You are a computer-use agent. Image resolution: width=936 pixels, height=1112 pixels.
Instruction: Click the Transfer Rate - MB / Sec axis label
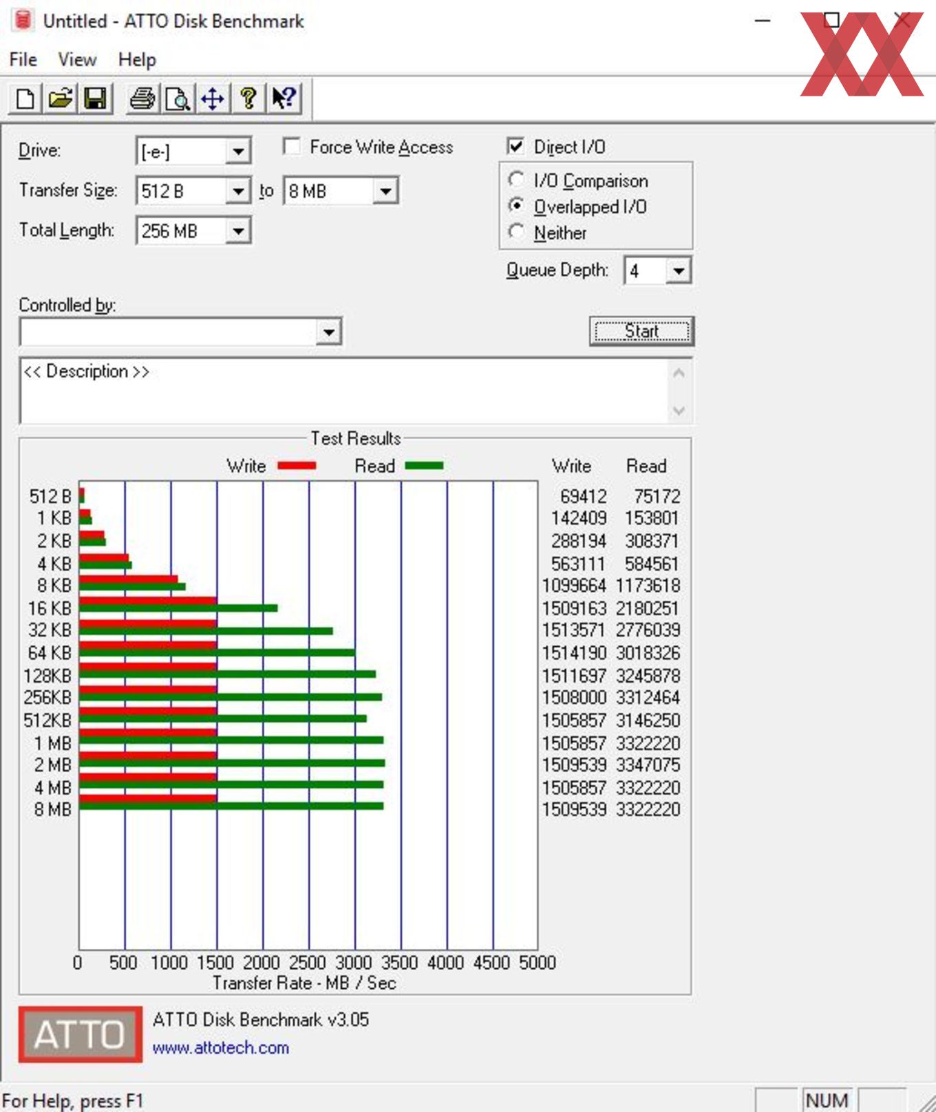[x=304, y=983]
